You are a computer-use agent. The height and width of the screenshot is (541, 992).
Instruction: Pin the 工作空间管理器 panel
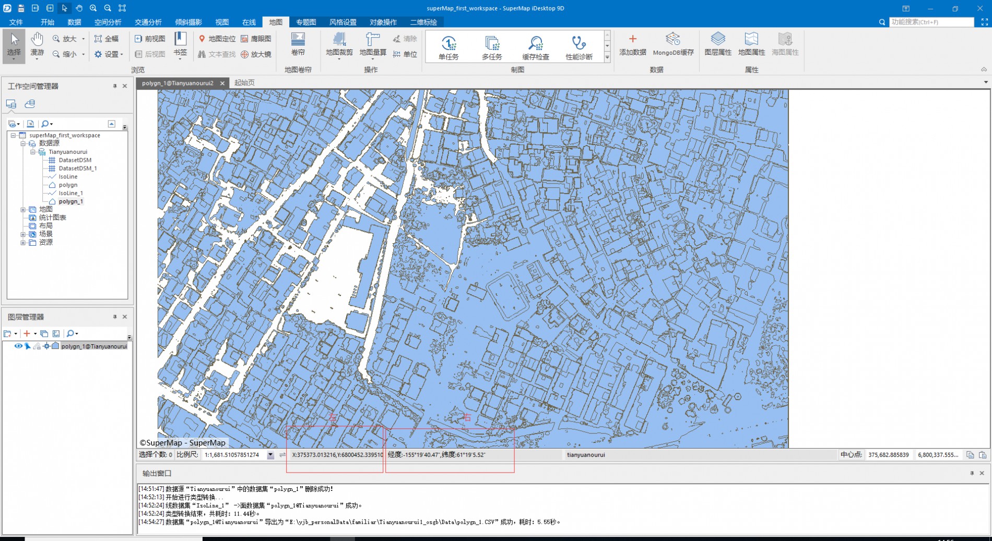tap(115, 86)
